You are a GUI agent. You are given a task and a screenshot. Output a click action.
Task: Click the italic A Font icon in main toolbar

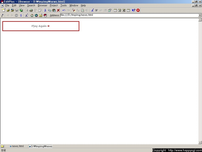click(92, 10)
